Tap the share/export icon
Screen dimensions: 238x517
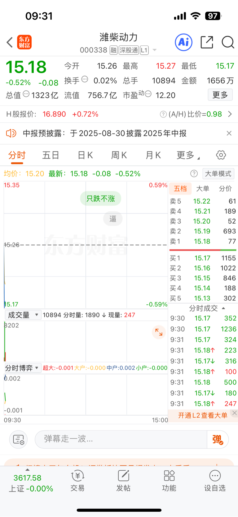click(207, 42)
